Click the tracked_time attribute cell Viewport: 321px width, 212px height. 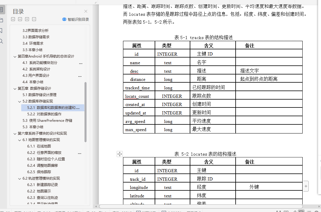click(139, 87)
